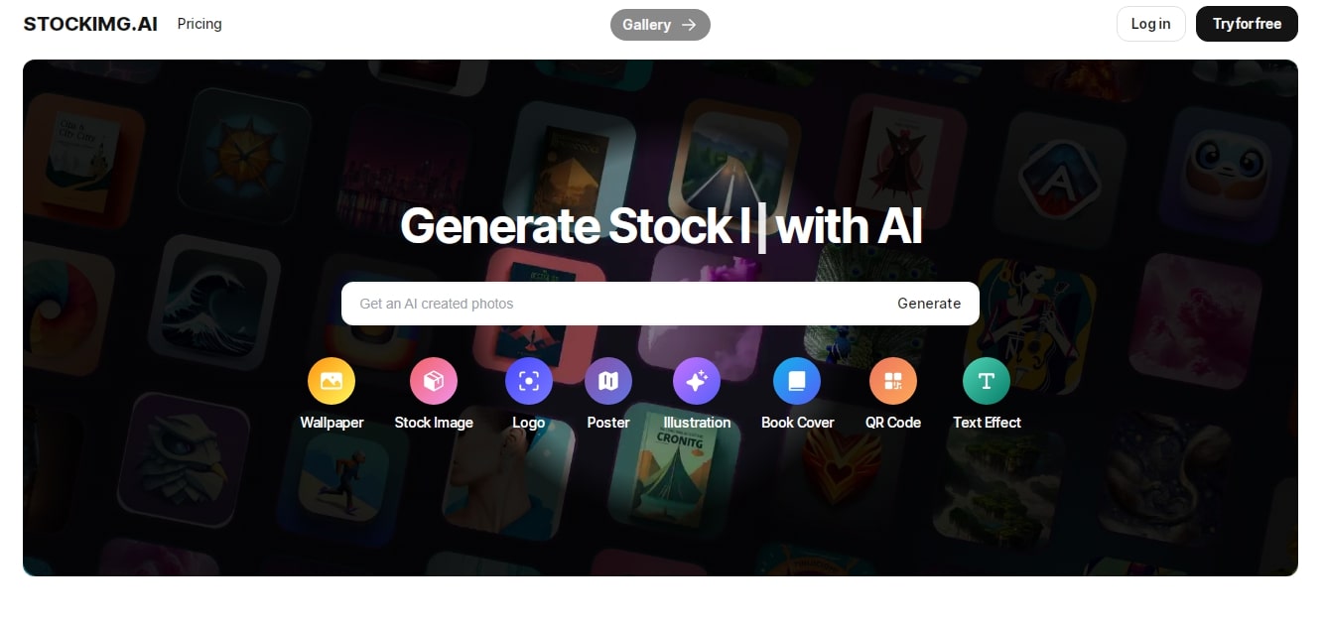1326x622 pixels.
Task: Click Generate in the prompt bar
Action: pos(929,304)
